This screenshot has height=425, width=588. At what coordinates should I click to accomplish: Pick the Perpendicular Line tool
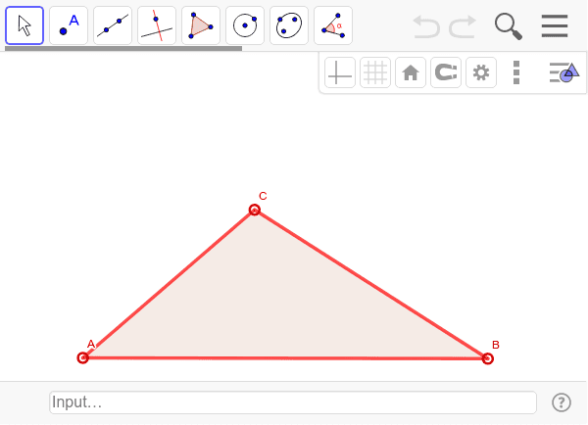(157, 25)
